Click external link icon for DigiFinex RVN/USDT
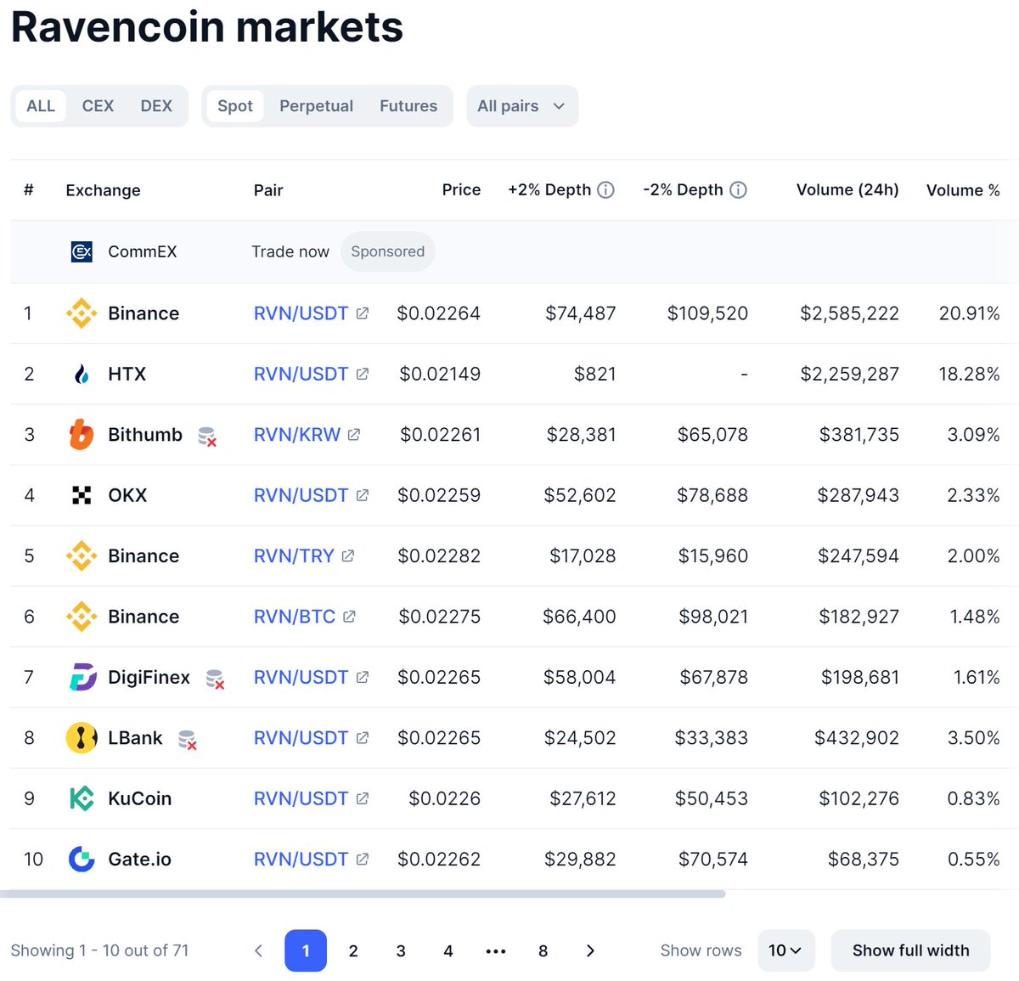1019x981 pixels. pos(363,677)
